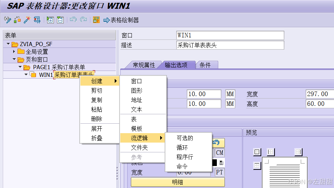Click the black color swatch
334x188 pixels.
click(214, 162)
